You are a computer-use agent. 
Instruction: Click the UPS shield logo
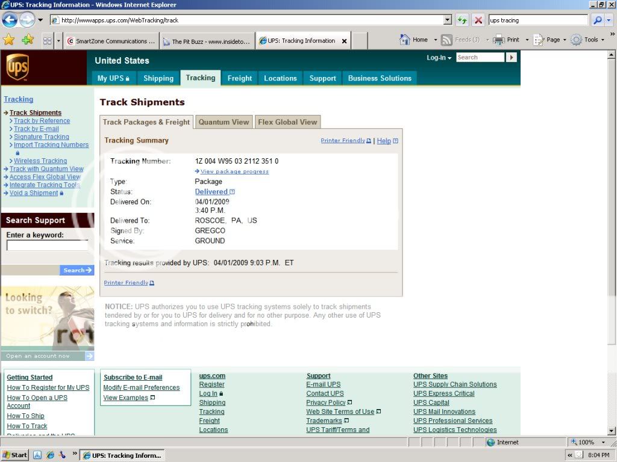(x=17, y=67)
